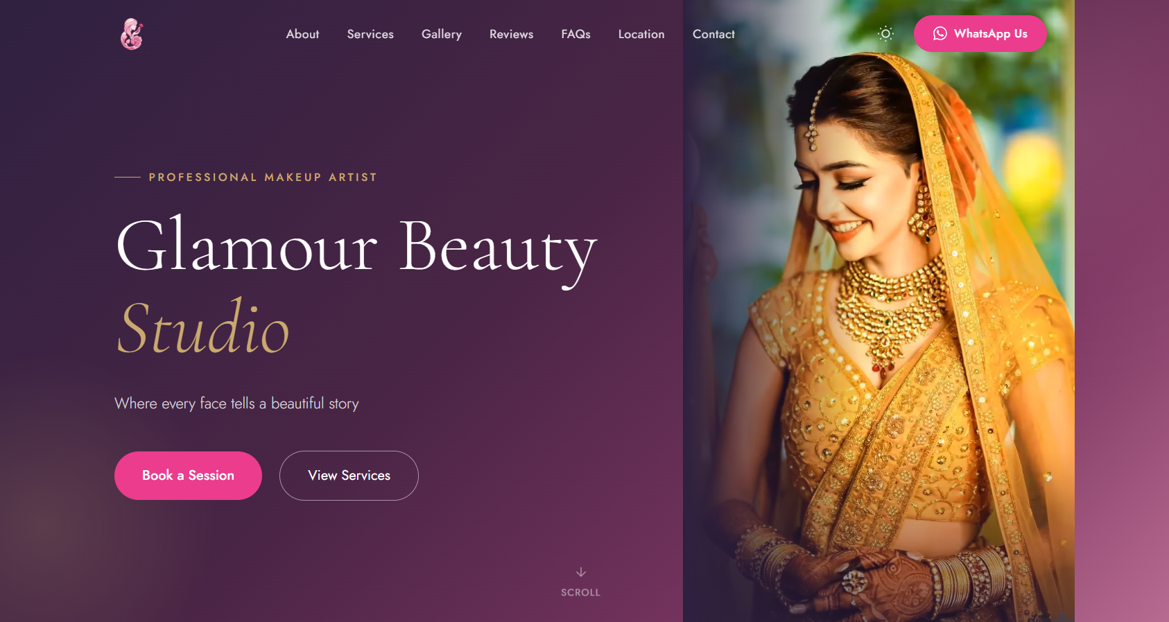Go to the Location section

pos(641,34)
